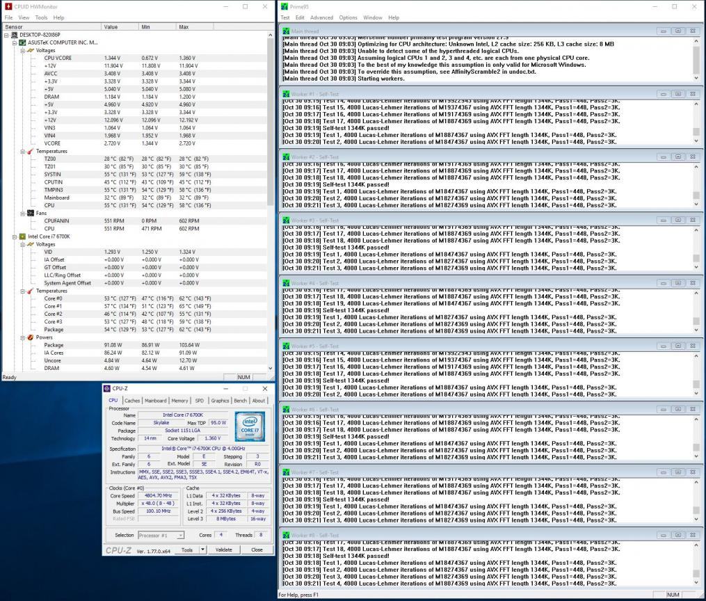706x601 pixels.
Task: Click the ASUSTeK motherboard icon
Action: coord(22,42)
